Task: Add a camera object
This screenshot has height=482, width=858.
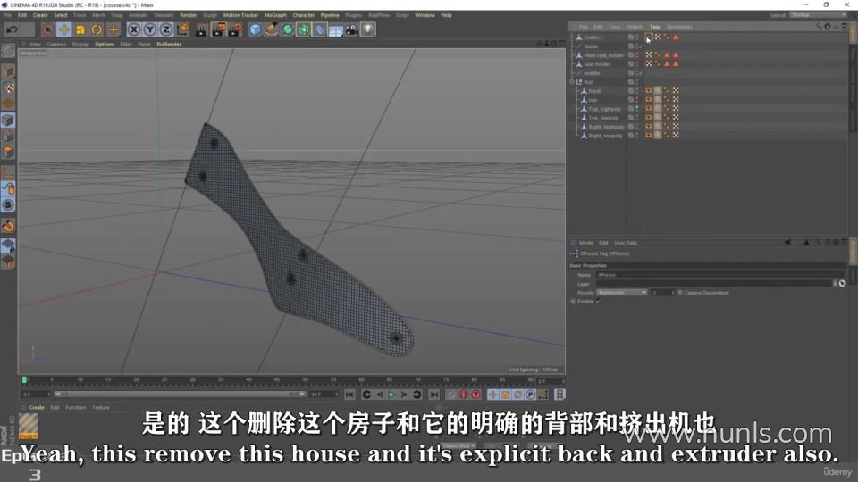Action: 351,29
